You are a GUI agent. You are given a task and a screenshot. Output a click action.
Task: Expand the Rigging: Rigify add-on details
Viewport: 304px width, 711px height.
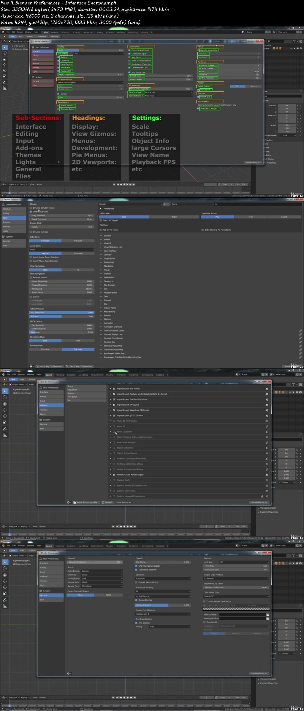[110, 480]
